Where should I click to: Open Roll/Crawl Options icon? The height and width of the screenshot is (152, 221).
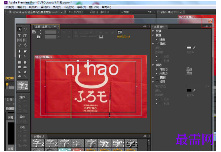coord(39,32)
